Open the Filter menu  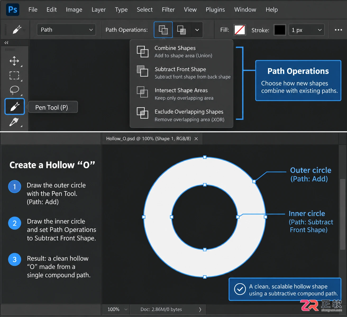point(168,10)
